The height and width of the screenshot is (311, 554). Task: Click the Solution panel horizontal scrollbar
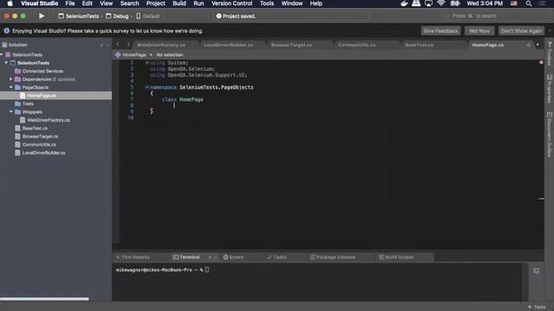tap(44, 299)
